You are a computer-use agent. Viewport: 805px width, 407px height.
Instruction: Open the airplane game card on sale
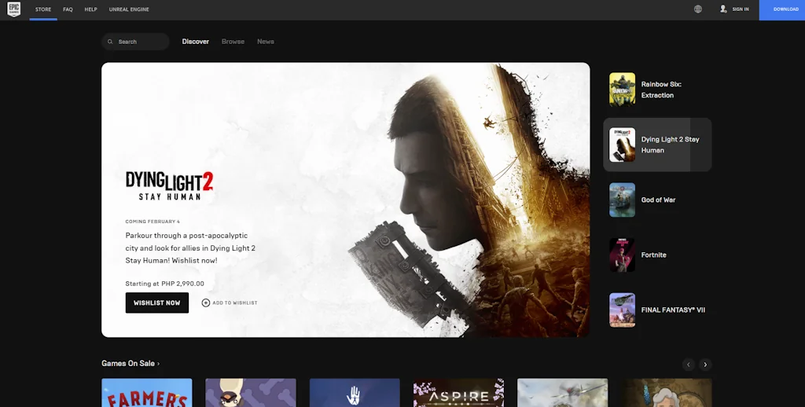coord(563,393)
